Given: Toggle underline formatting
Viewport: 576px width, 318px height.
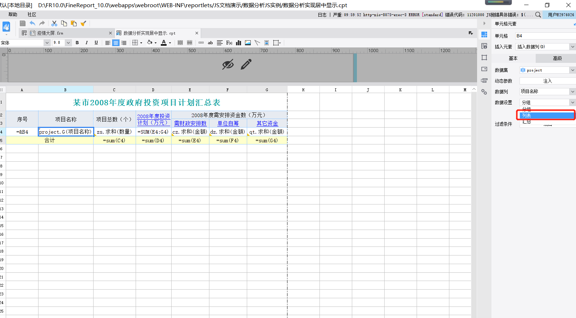Looking at the screenshot, I should point(96,43).
